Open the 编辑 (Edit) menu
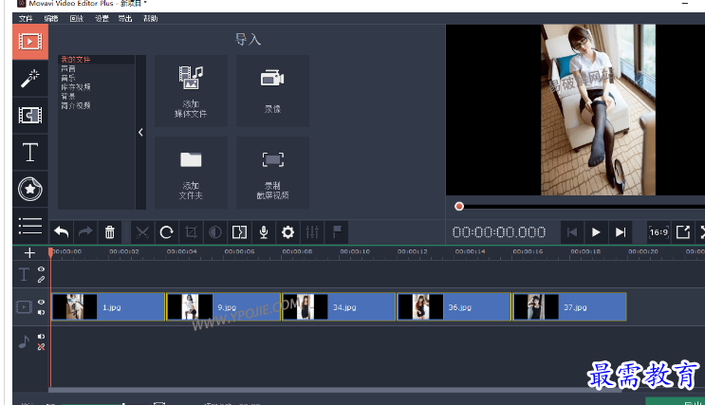Image resolution: width=705 pixels, height=405 pixels. pyautogui.click(x=51, y=18)
